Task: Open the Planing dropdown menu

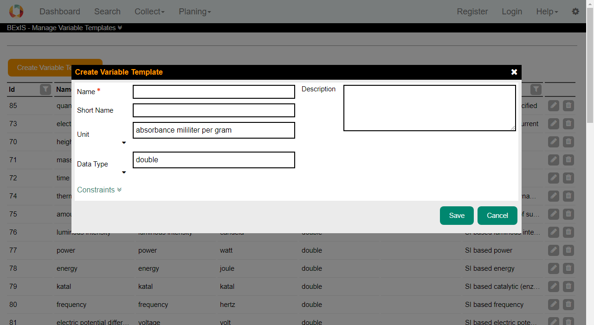Action: click(195, 12)
